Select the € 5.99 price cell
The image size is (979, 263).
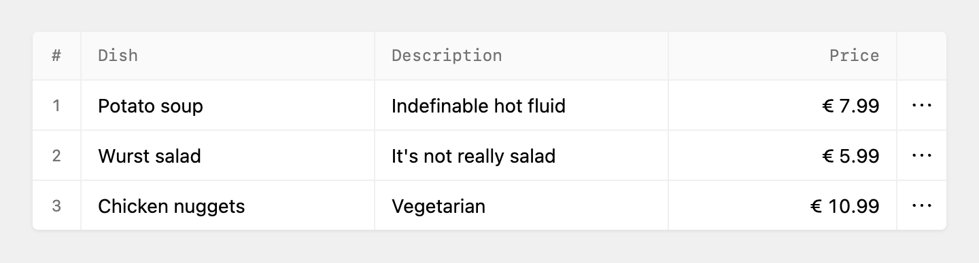click(783, 156)
